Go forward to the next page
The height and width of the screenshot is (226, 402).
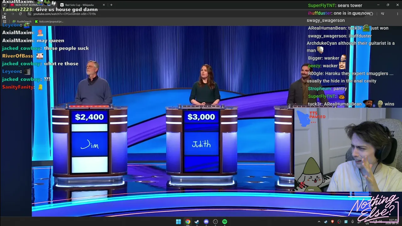13,14
